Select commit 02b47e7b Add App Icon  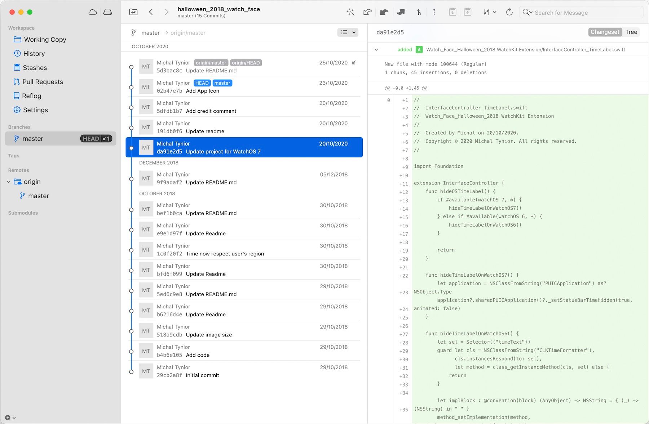coord(244,86)
